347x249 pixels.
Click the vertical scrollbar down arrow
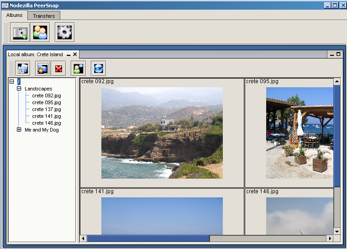[337, 231]
